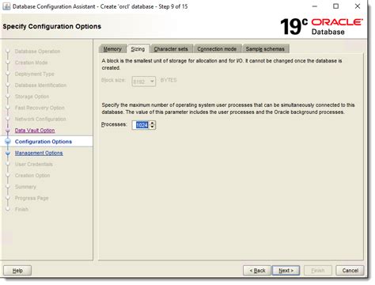This screenshot has width=375, height=285.
Task: Click the User Credentials step label
Action: coord(34,165)
